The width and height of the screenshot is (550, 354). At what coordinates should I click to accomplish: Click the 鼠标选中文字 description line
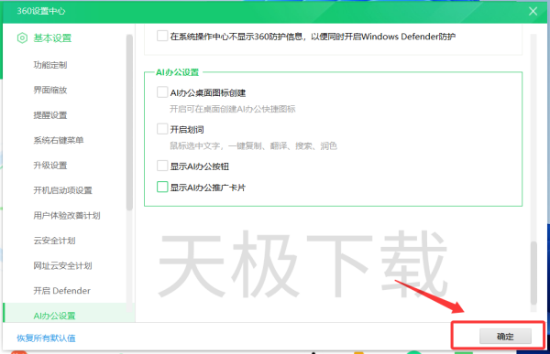click(x=254, y=145)
